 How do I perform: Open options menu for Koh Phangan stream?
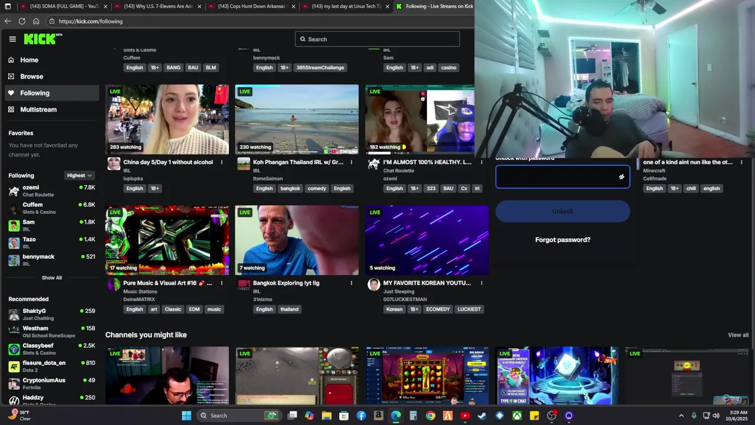(x=352, y=162)
